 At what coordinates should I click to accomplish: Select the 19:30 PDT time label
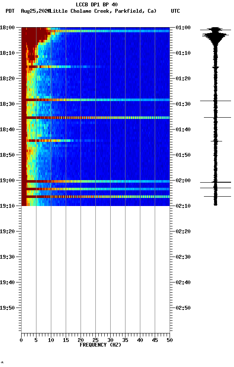pyautogui.click(x=7, y=257)
